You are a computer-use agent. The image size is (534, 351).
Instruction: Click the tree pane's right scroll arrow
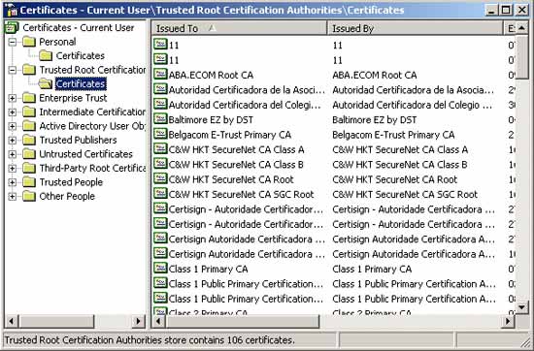click(x=138, y=321)
